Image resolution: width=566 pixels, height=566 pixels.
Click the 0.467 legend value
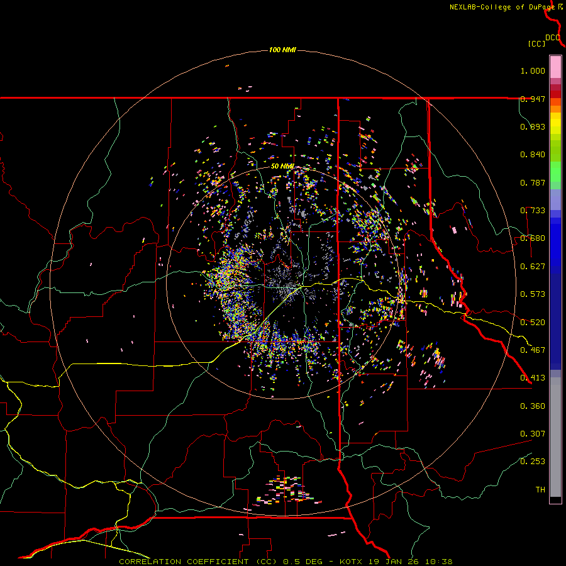coord(533,350)
